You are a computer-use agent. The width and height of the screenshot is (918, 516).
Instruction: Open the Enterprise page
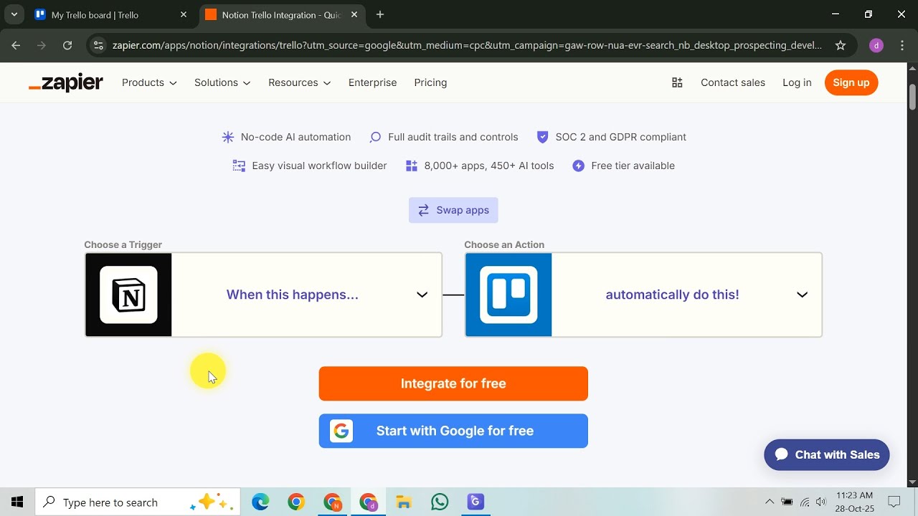pyautogui.click(x=372, y=82)
